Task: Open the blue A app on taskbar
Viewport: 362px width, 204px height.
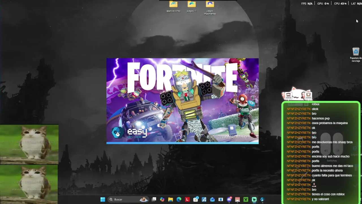Action: pyautogui.click(x=204, y=199)
